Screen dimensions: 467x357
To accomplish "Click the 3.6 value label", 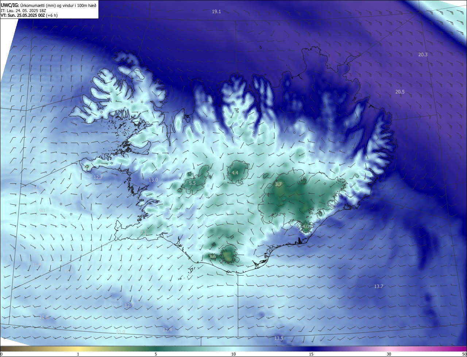I will (213, 257).
